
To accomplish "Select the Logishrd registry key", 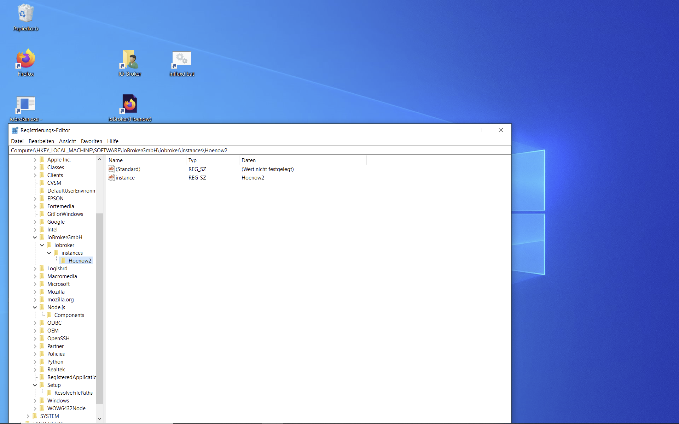I will 57,268.
